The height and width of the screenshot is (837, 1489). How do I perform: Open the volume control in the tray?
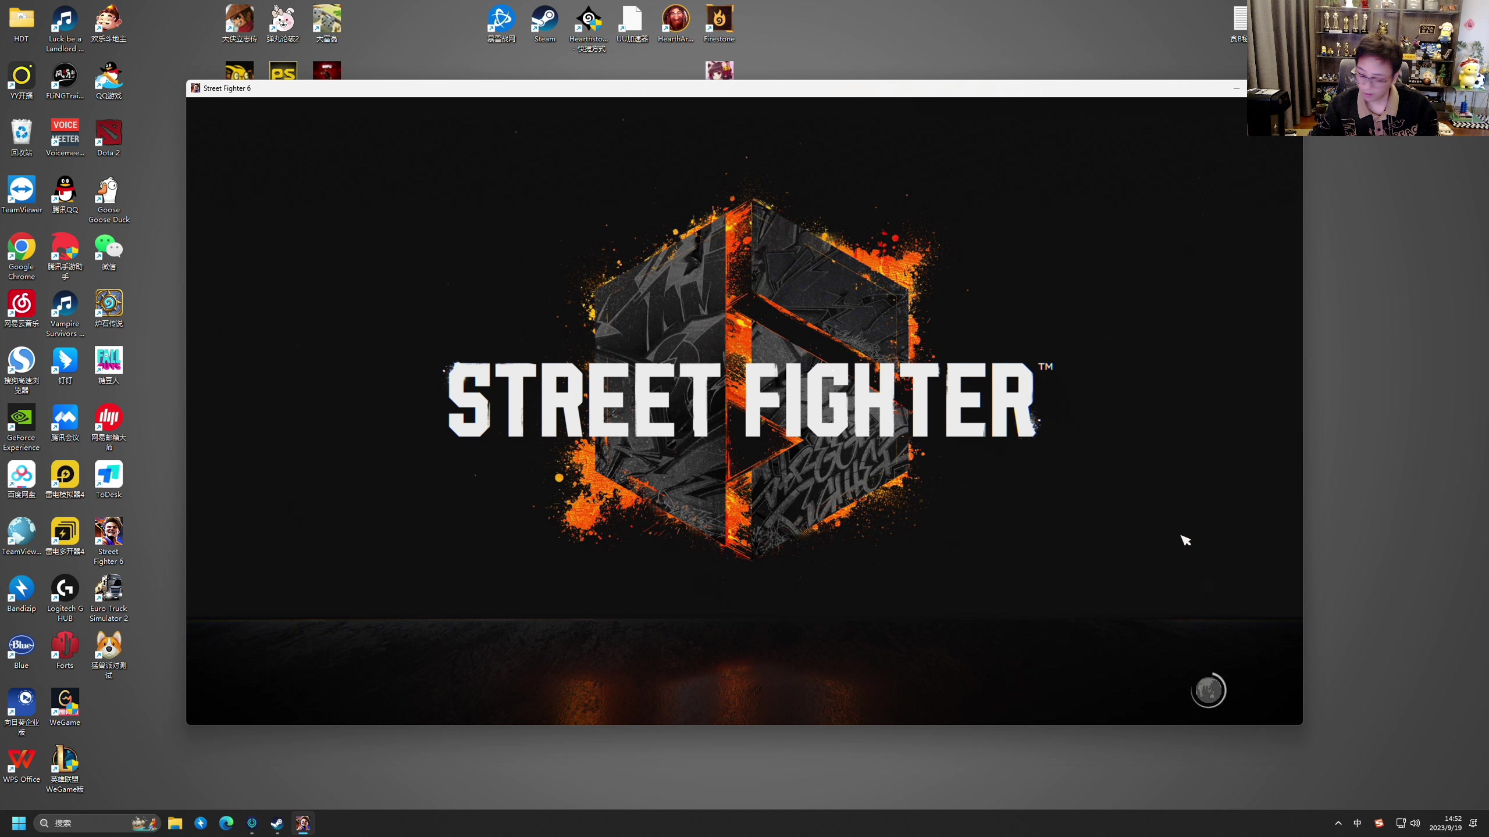coord(1415,823)
